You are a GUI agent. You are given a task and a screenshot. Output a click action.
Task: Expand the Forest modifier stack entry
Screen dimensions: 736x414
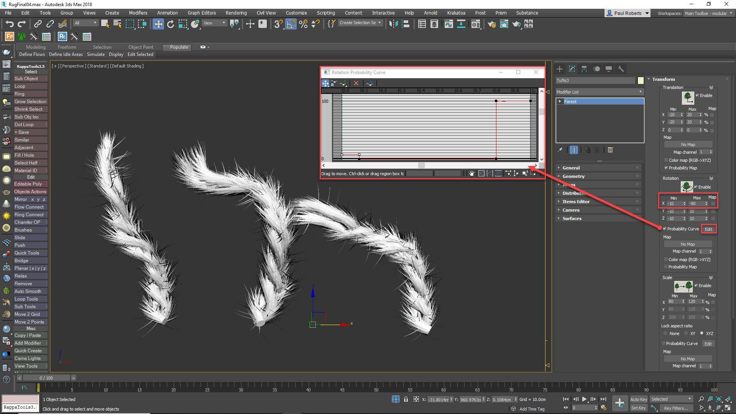pyautogui.click(x=560, y=102)
